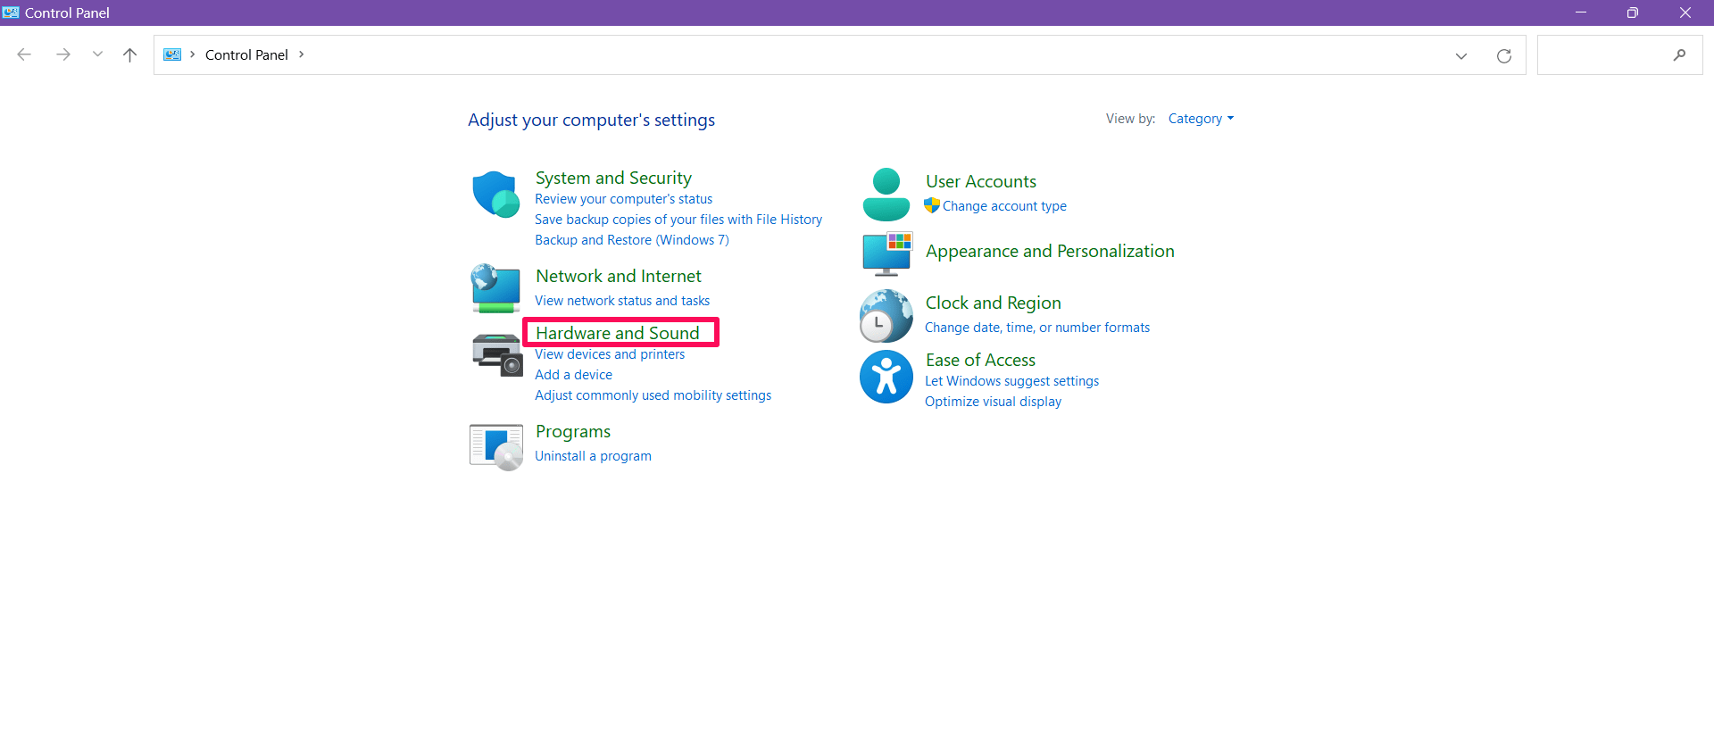Open Clock and Region heading
The image size is (1714, 756).
994,303
